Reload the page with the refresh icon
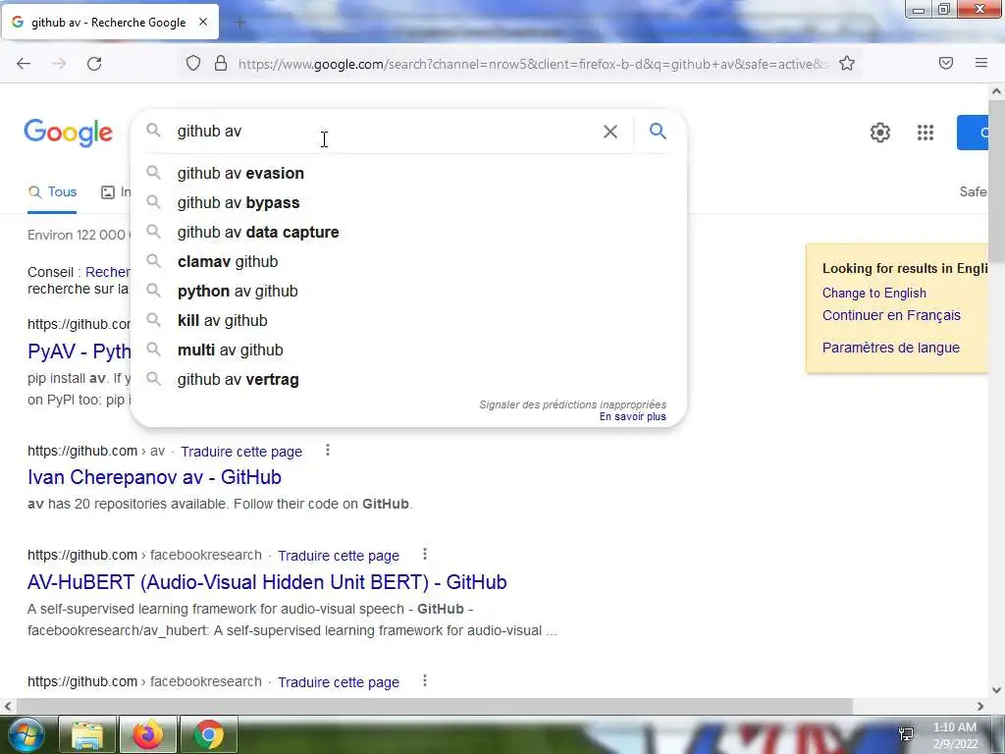 click(94, 64)
